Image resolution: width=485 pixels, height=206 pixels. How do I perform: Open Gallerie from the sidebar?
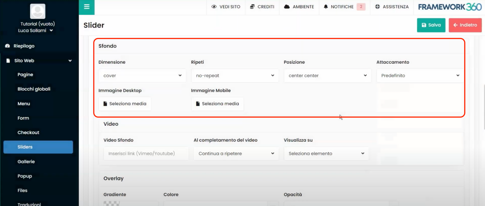click(26, 162)
